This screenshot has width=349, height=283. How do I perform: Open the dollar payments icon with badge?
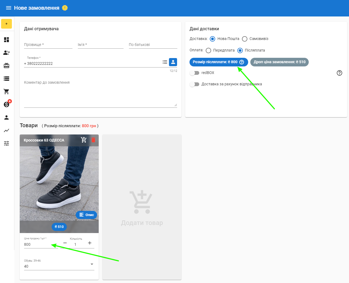(x=6, y=105)
